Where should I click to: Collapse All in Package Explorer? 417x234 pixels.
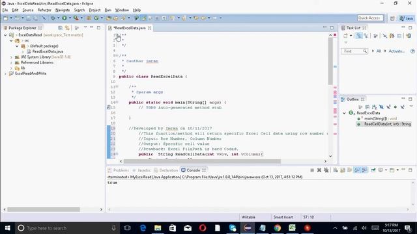tap(61, 28)
